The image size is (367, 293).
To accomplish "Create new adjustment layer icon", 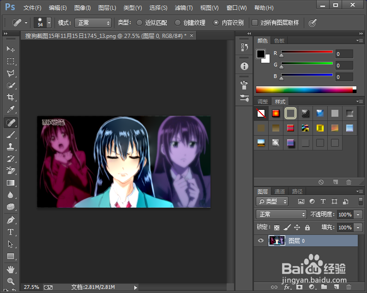I will (x=312, y=287).
